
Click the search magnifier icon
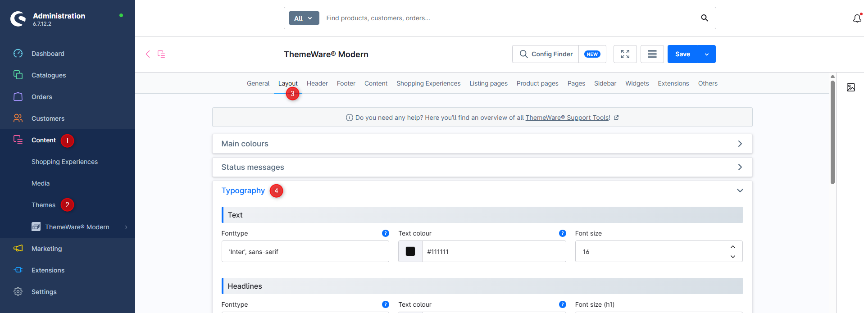pos(705,18)
